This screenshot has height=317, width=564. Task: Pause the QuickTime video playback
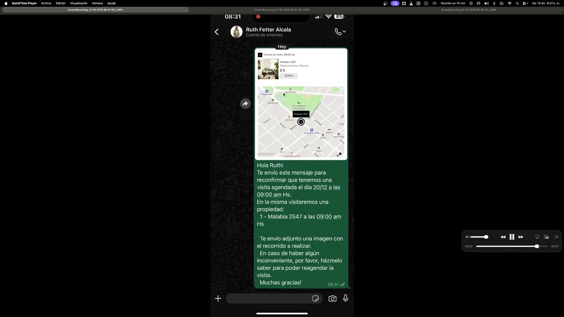click(512, 237)
